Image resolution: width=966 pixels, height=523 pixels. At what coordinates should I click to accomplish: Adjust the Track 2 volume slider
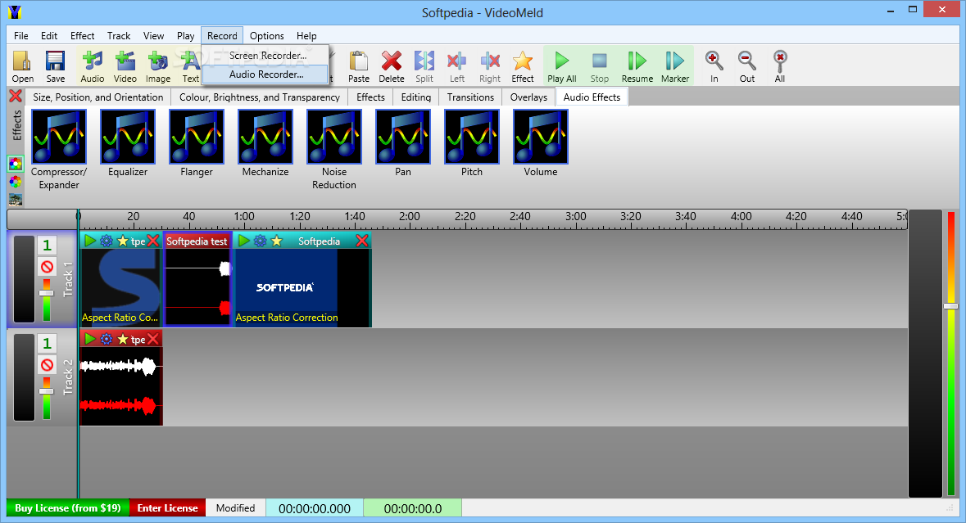point(46,391)
